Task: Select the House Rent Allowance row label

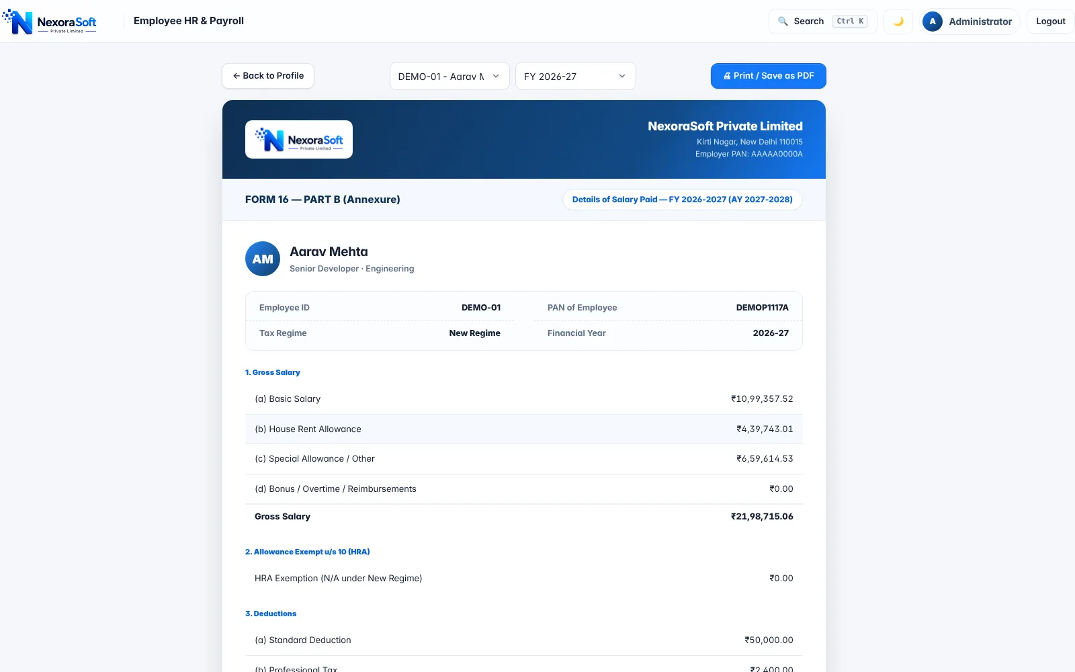Action: tap(308, 429)
